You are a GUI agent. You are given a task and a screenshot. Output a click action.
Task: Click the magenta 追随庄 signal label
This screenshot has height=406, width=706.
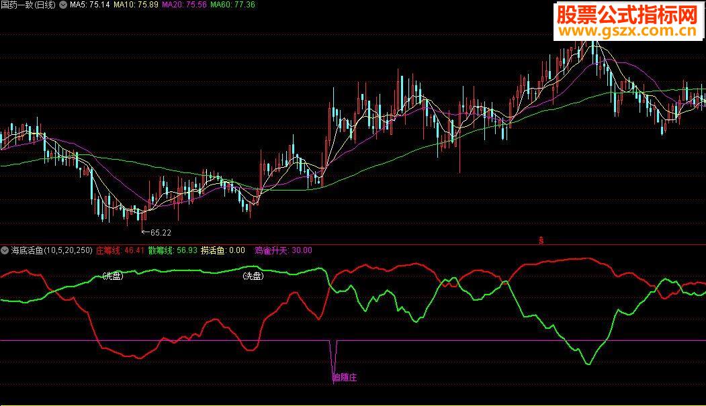[345, 378]
